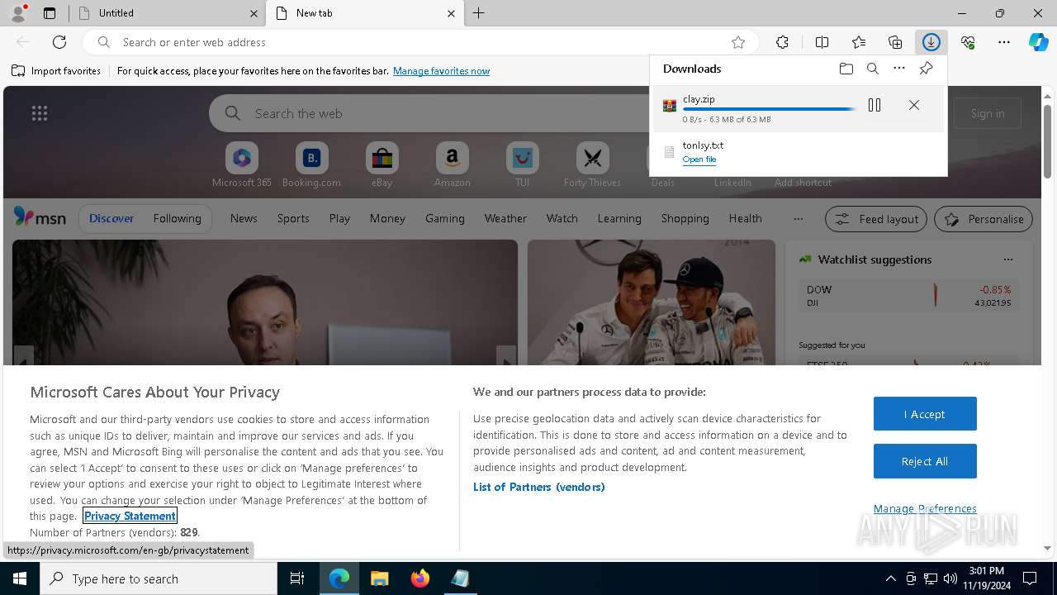Viewport: 1057px width, 595px height.
Task: Open the Copilot sidebar icon
Action: coord(1039,42)
